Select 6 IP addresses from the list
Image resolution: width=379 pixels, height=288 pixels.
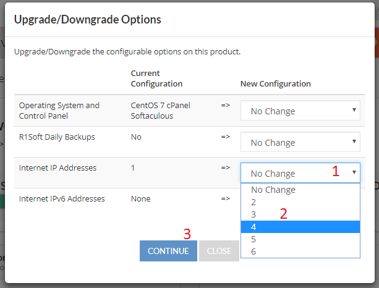300,252
